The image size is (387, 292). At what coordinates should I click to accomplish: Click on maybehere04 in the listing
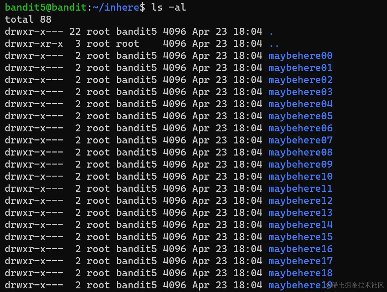tap(300, 104)
